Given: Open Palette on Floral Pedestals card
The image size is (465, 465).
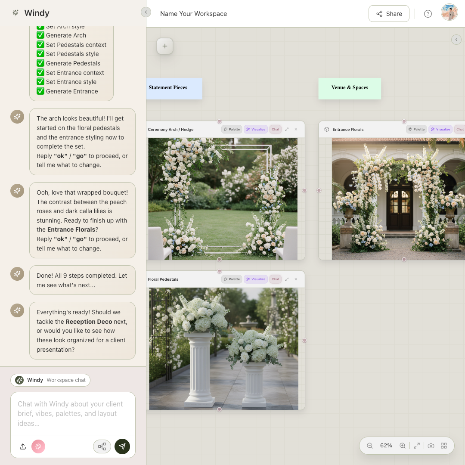Looking at the screenshot, I should tap(232, 279).
